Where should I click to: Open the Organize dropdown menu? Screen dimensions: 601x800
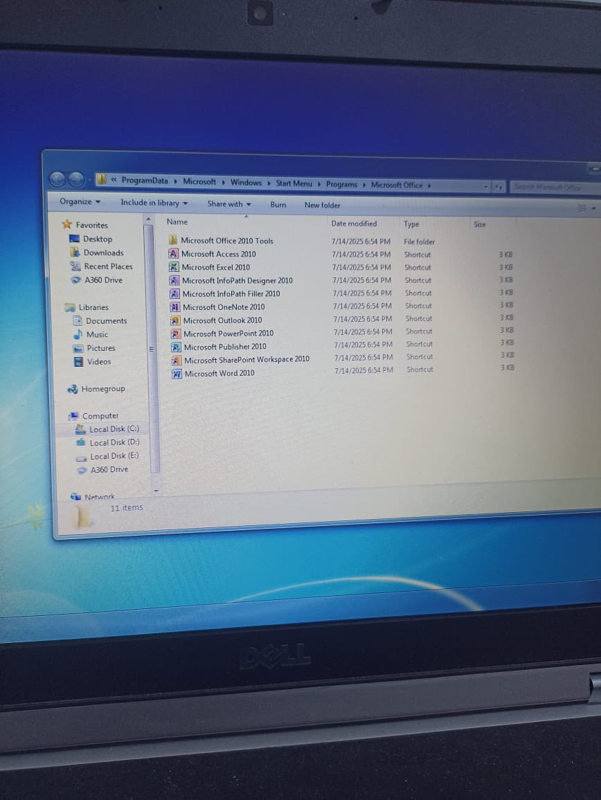[x=80, y=201]
